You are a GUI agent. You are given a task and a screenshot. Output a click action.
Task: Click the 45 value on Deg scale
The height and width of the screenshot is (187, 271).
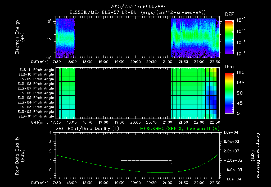tap(239, 103)
